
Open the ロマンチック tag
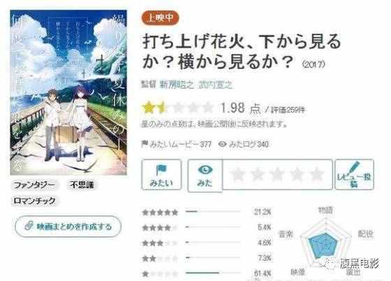click(x=34, y=201)
